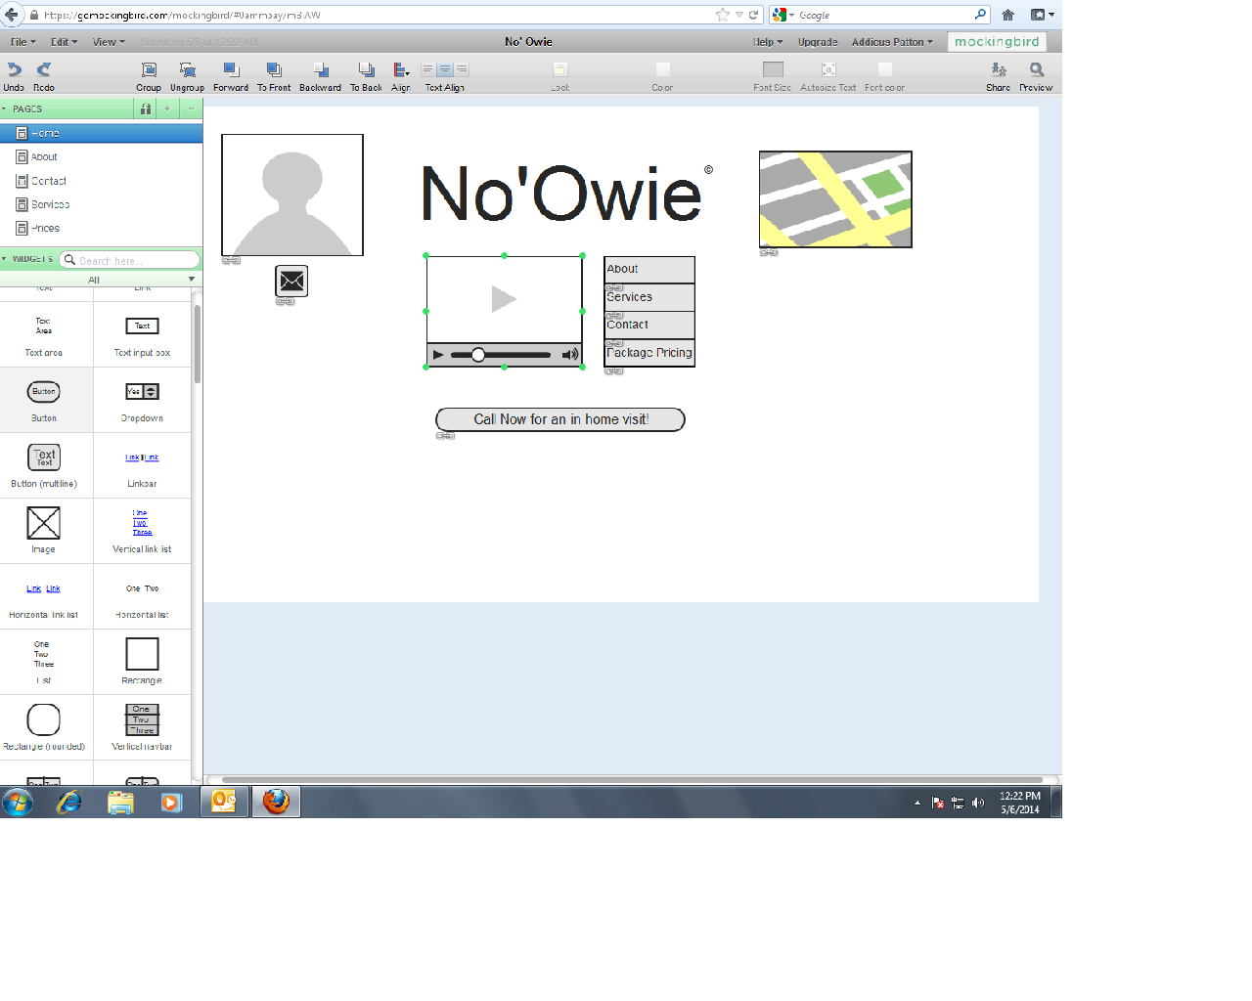The image size is (1252, 1001).
Task: Select the profile picture placeholder on canvas
Action: (x=292, y=196)
